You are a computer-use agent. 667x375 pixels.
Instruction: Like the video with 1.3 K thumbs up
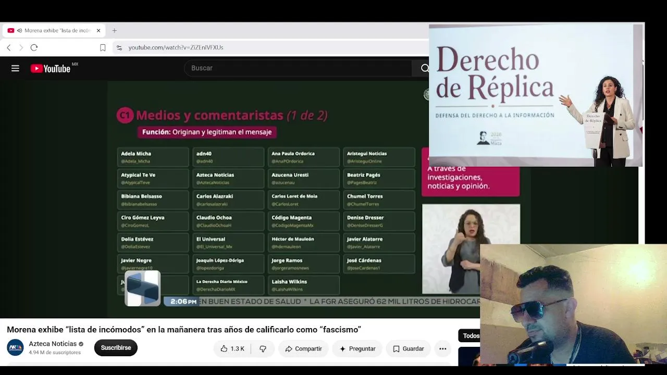232,348
